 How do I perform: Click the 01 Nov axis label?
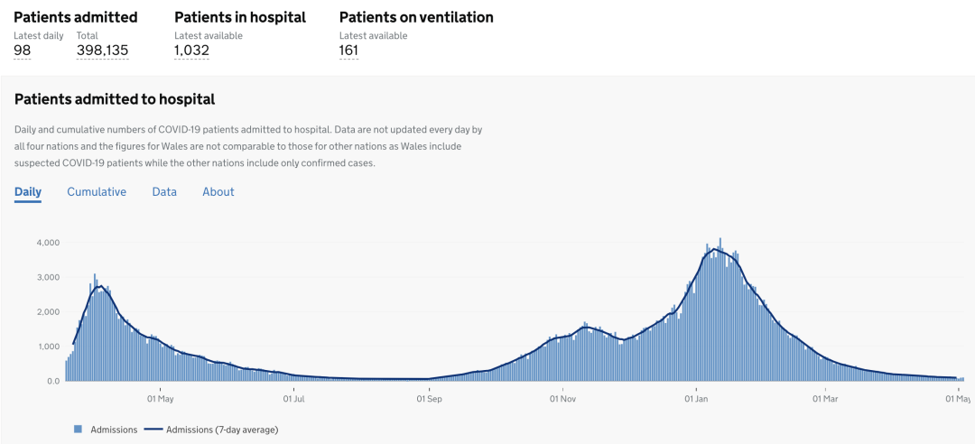562,398
